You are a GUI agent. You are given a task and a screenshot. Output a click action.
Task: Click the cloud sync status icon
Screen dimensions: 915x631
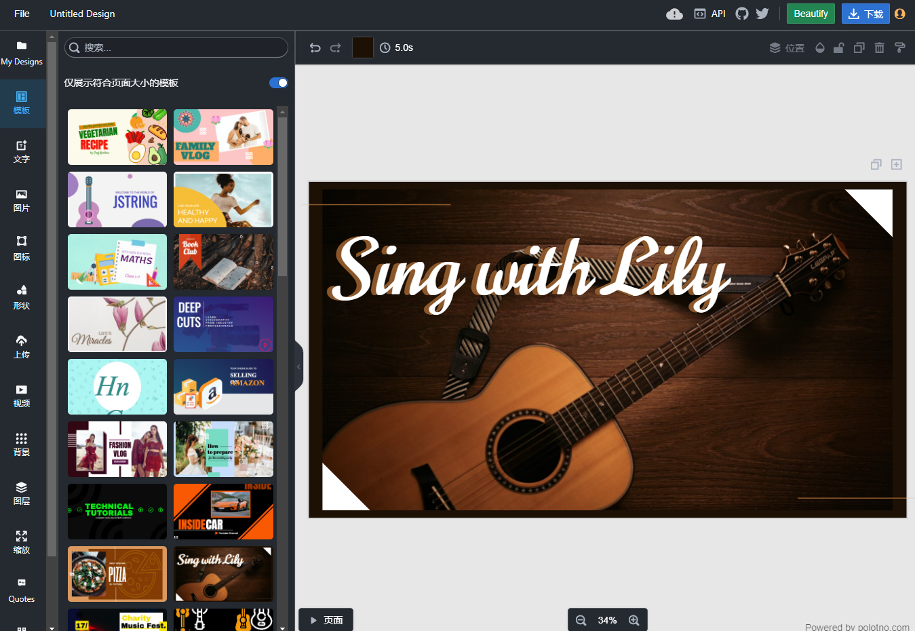674,14
